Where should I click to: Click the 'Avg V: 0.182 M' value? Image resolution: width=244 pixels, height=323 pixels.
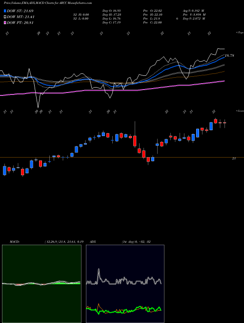point(194,11)
